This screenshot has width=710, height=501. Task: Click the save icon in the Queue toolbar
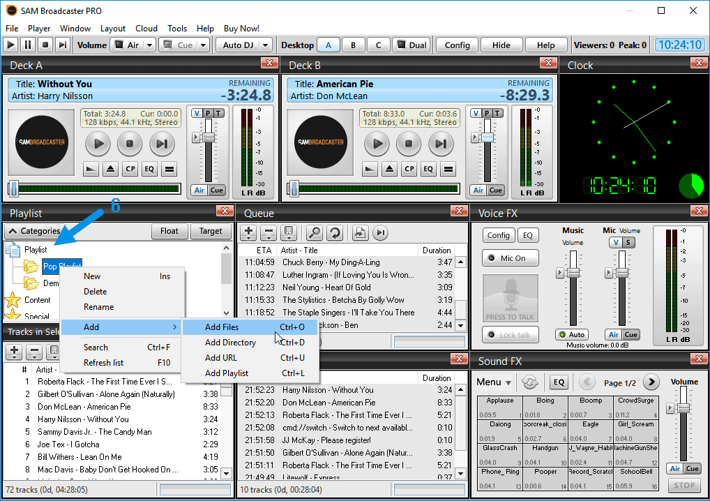[289, 232]
